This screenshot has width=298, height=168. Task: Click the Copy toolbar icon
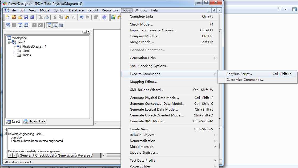[61, 18]
